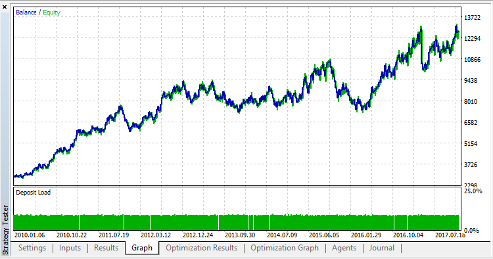Open the Agents tab
The height and width of the screenshot is (259, 493).
(x=344, y=248)
